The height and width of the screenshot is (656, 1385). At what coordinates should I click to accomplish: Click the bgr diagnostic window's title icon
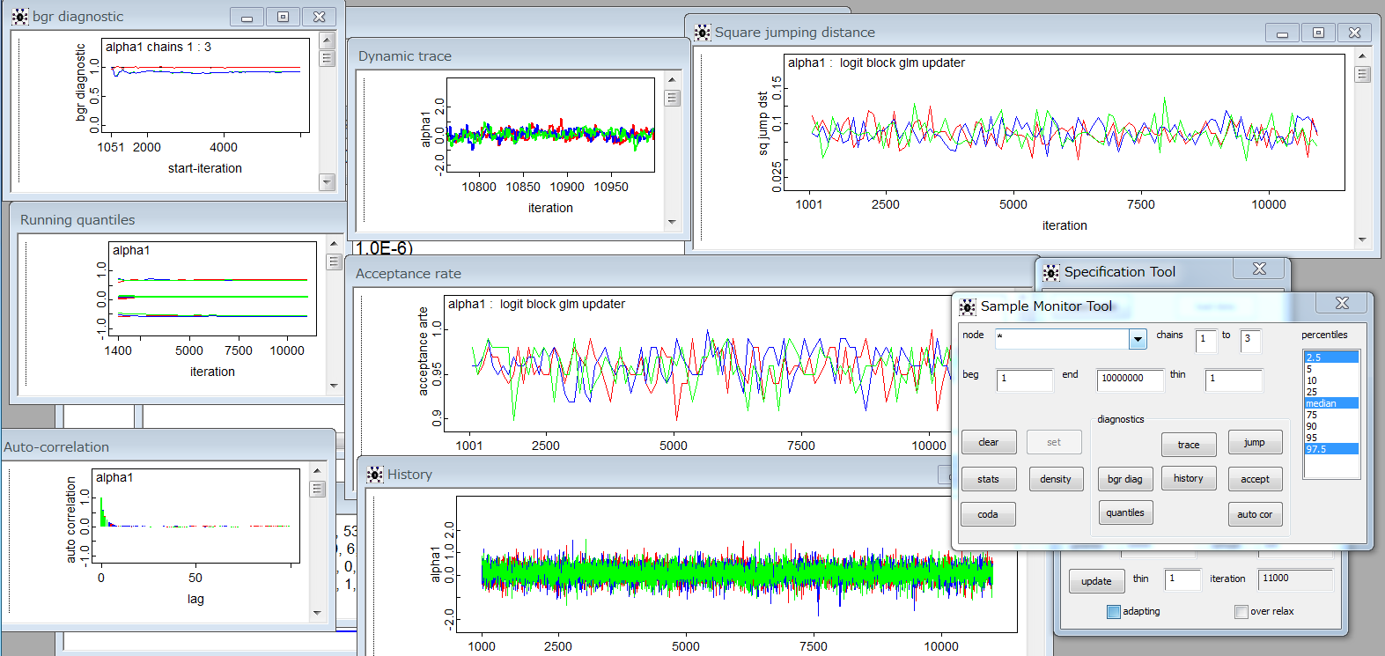(x=19, y=16)
